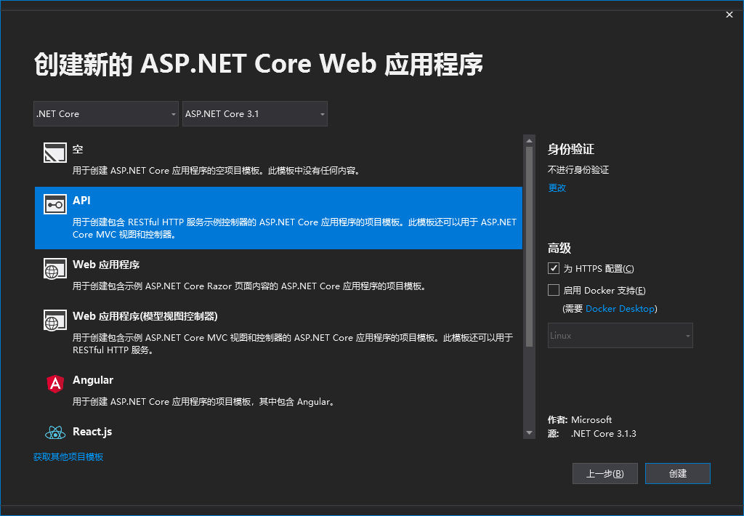Open the ASP.NET Core 3.1 version dropdown
Viewport: 744px width, 516px height.
254,113
